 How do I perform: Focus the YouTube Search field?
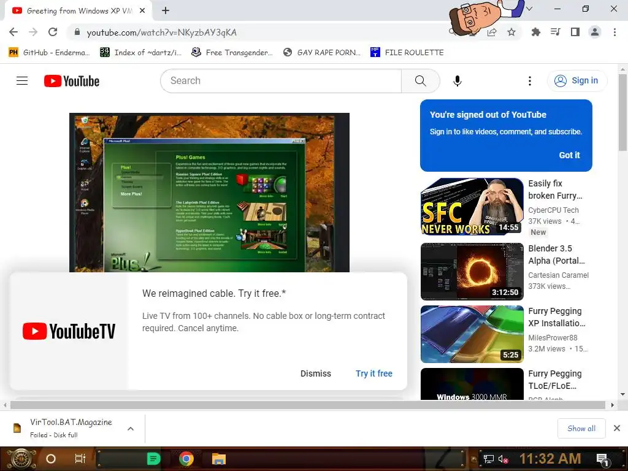coord(281,81)
